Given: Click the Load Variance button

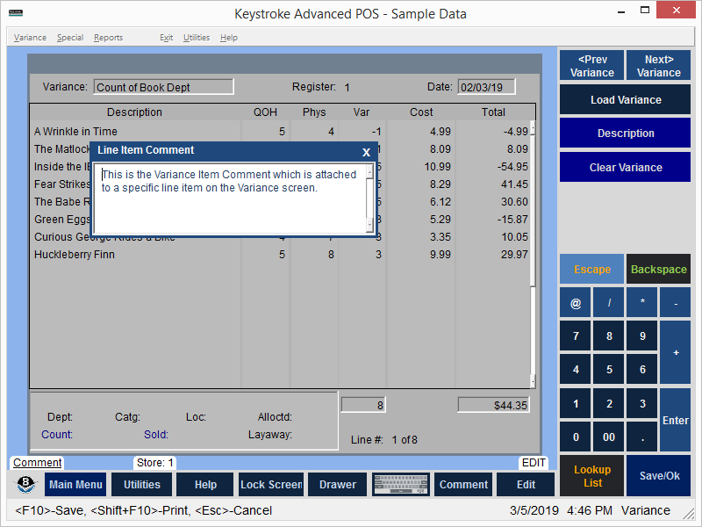Looking at the screenshot, I should (x=625, y=100).
